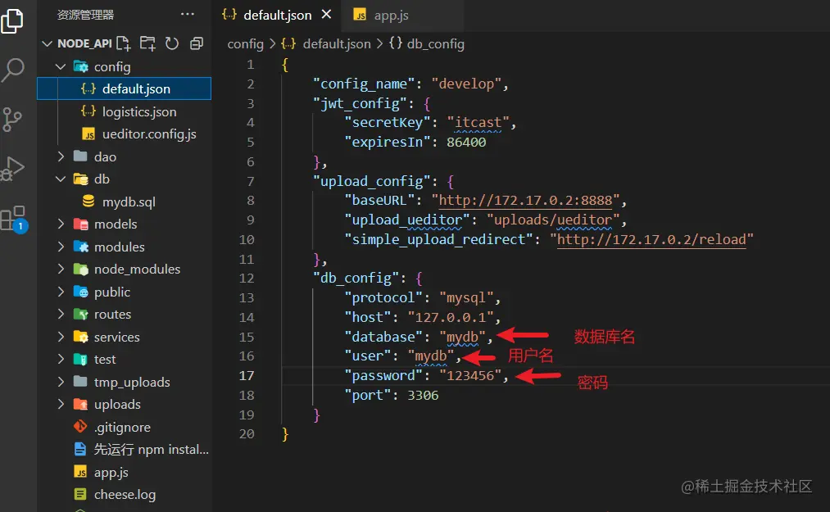The height and width of the screenshot is (512, 830).
Task: Expand the routes folder chevron
Action: pyautogui.click(x=61, y=314)
